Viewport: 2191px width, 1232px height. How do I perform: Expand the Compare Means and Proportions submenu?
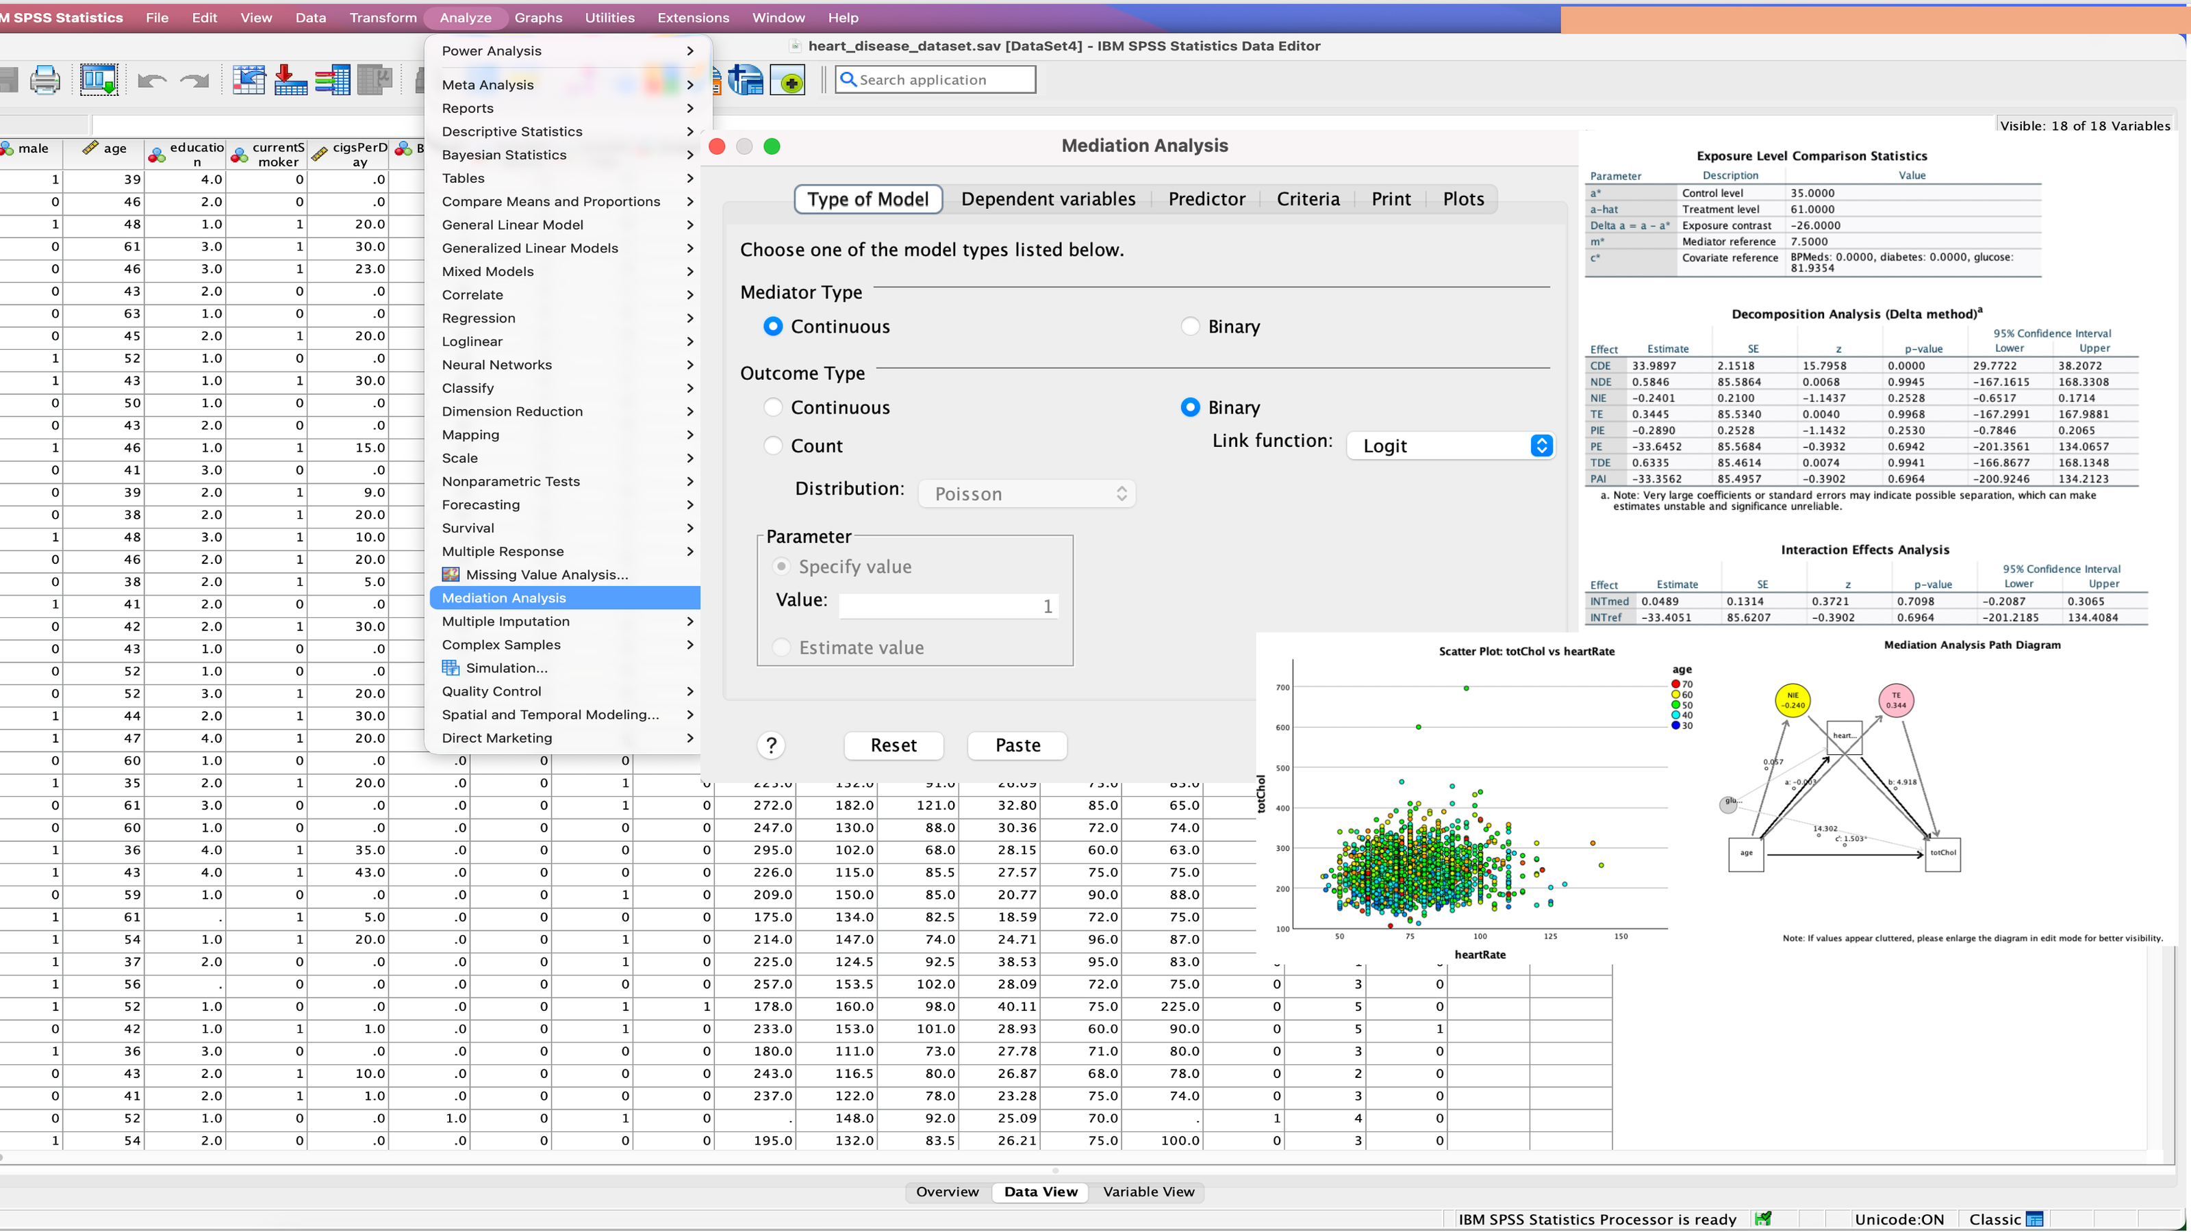click(568, 201)
